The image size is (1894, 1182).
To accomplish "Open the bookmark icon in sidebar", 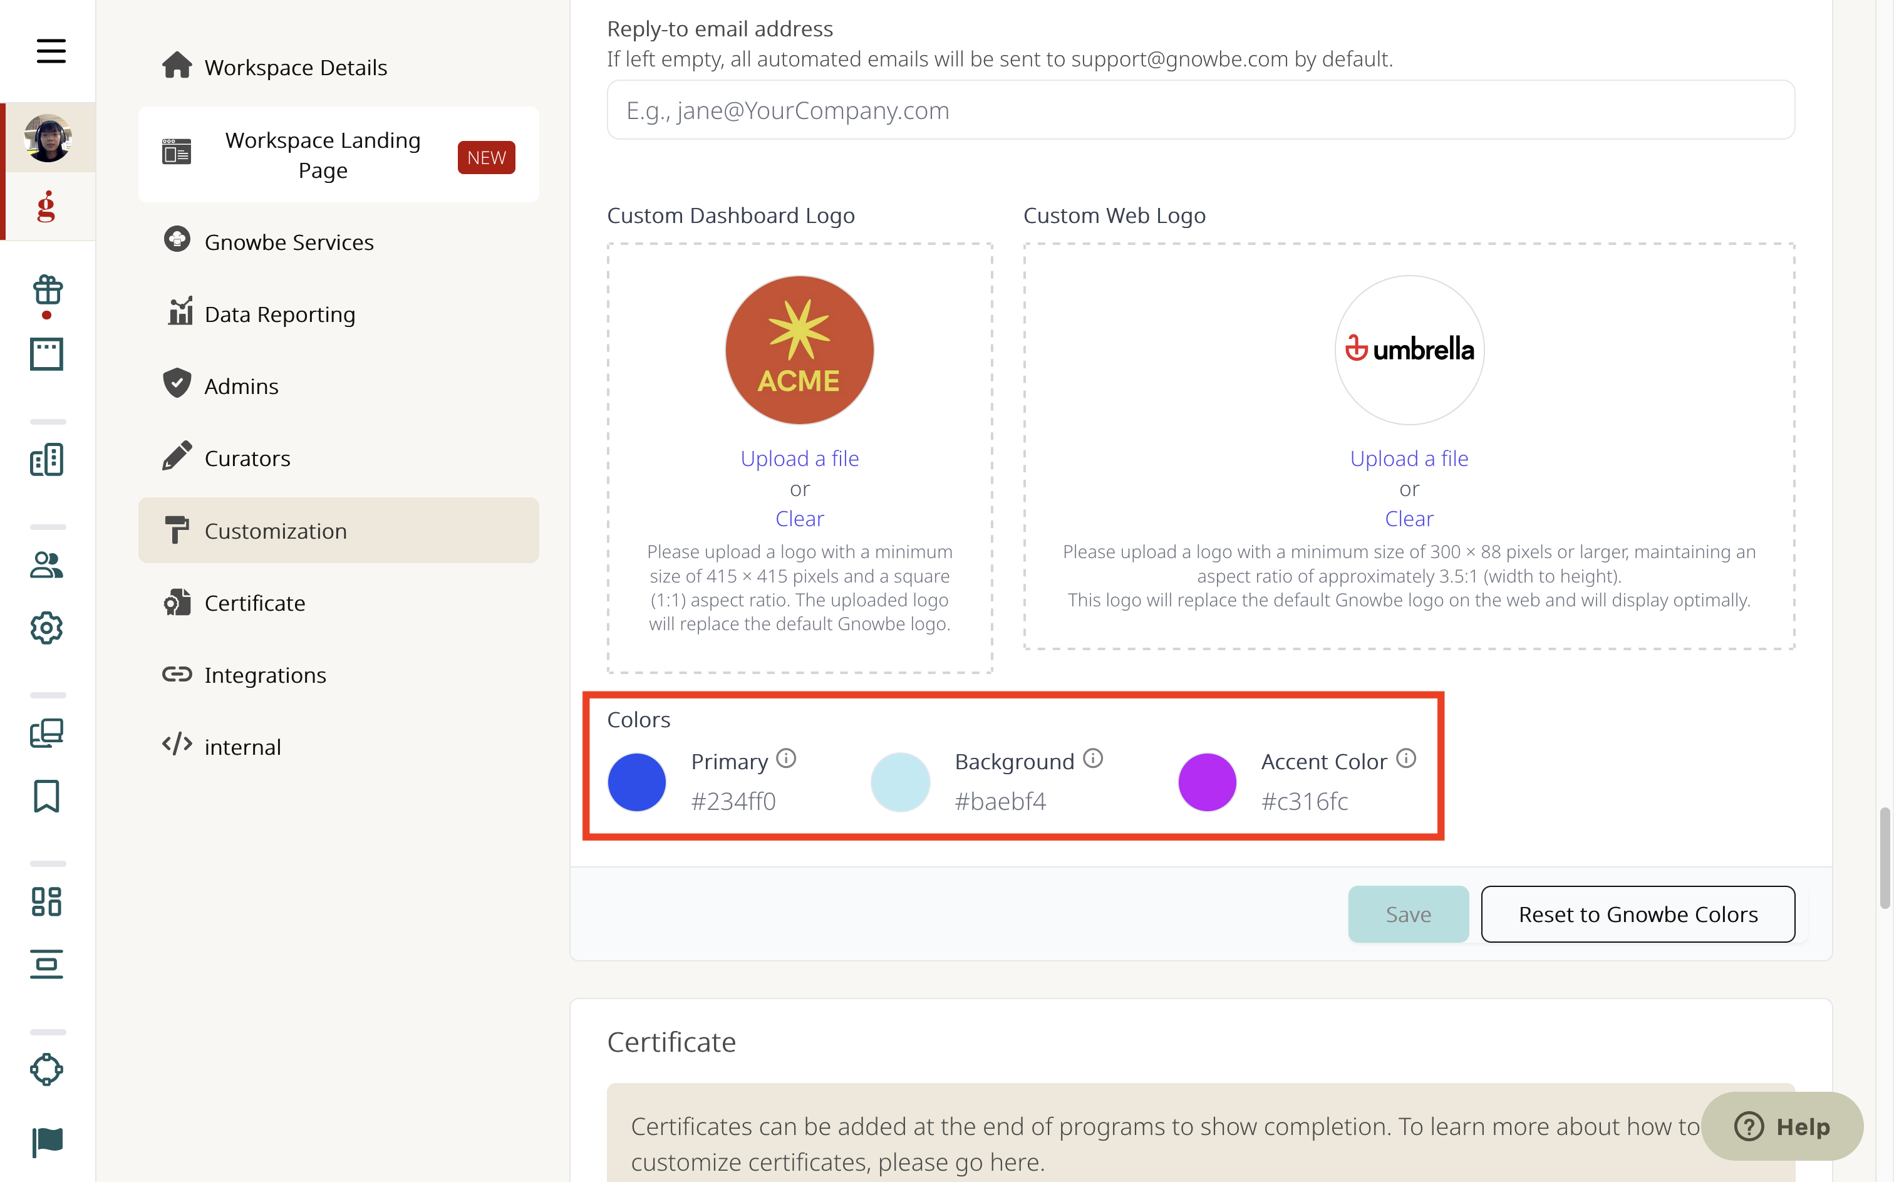I will (x=47, y=796).
